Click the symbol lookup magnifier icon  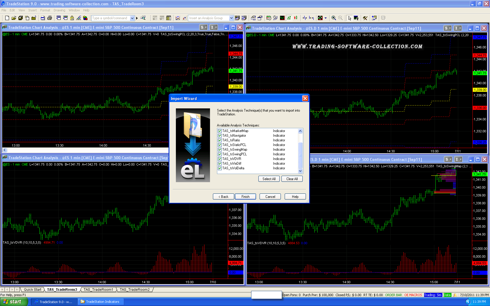(143, 18)
